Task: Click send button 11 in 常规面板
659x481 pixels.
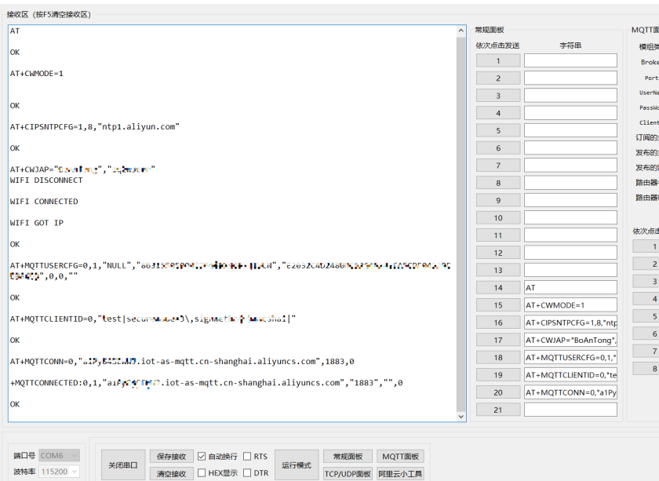Action: coord(498,235)
